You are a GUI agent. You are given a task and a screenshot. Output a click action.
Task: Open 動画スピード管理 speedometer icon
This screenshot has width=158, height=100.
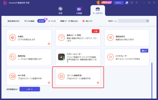61,38
